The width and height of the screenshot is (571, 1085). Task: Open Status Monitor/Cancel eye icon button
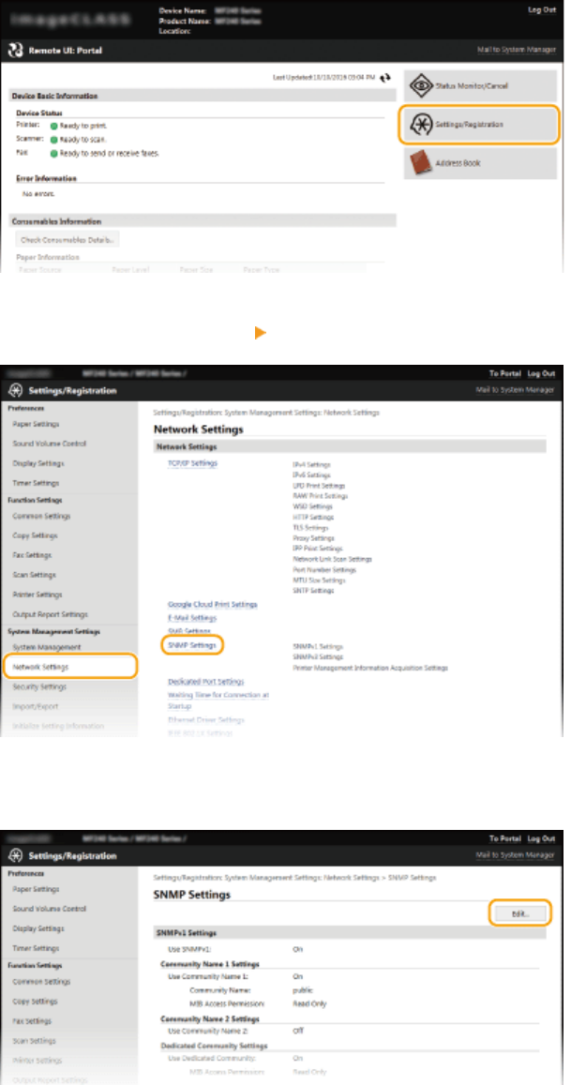pyautogui.click(x=480, y=85)
